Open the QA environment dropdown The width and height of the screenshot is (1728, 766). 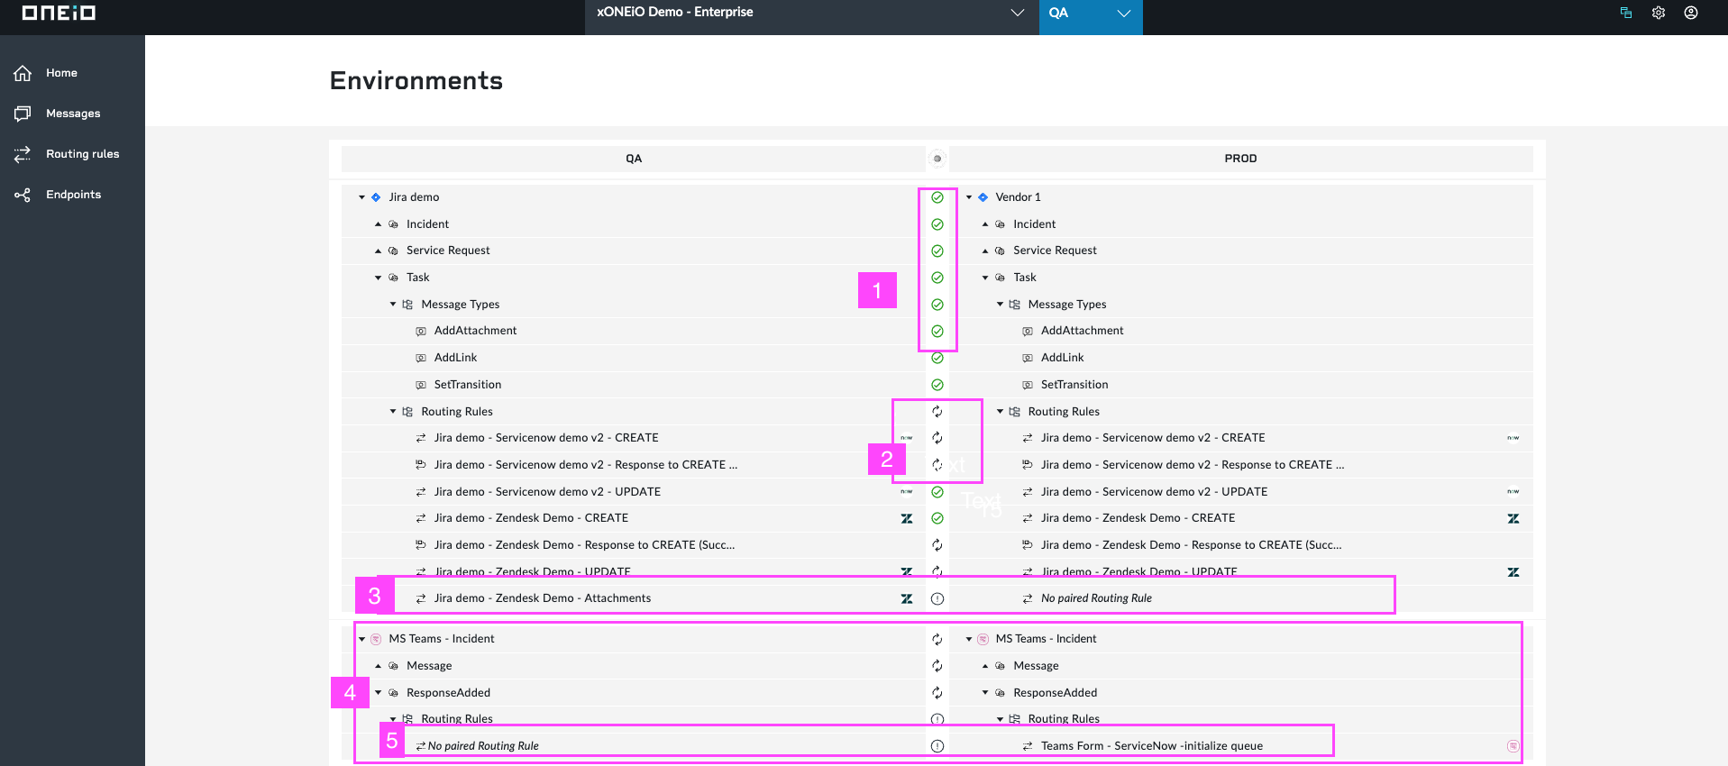[1091, 13]
